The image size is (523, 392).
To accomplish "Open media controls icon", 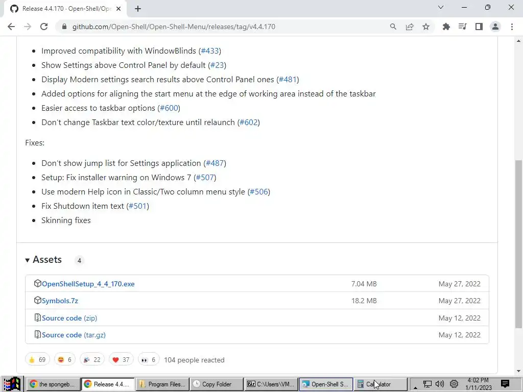I will [463, 27].
